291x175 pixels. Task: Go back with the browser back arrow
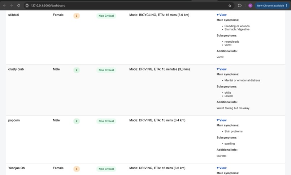click(4, 5)
